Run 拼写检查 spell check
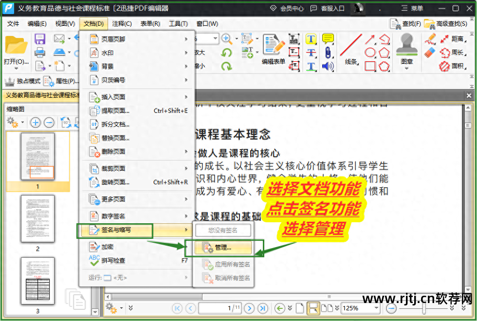Screen dimensions: 477x321 point(137,261)
